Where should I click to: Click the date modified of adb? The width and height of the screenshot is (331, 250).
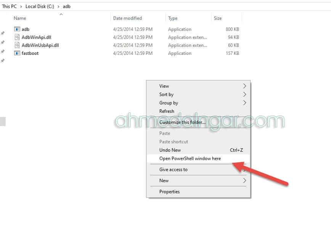point(133,29)
